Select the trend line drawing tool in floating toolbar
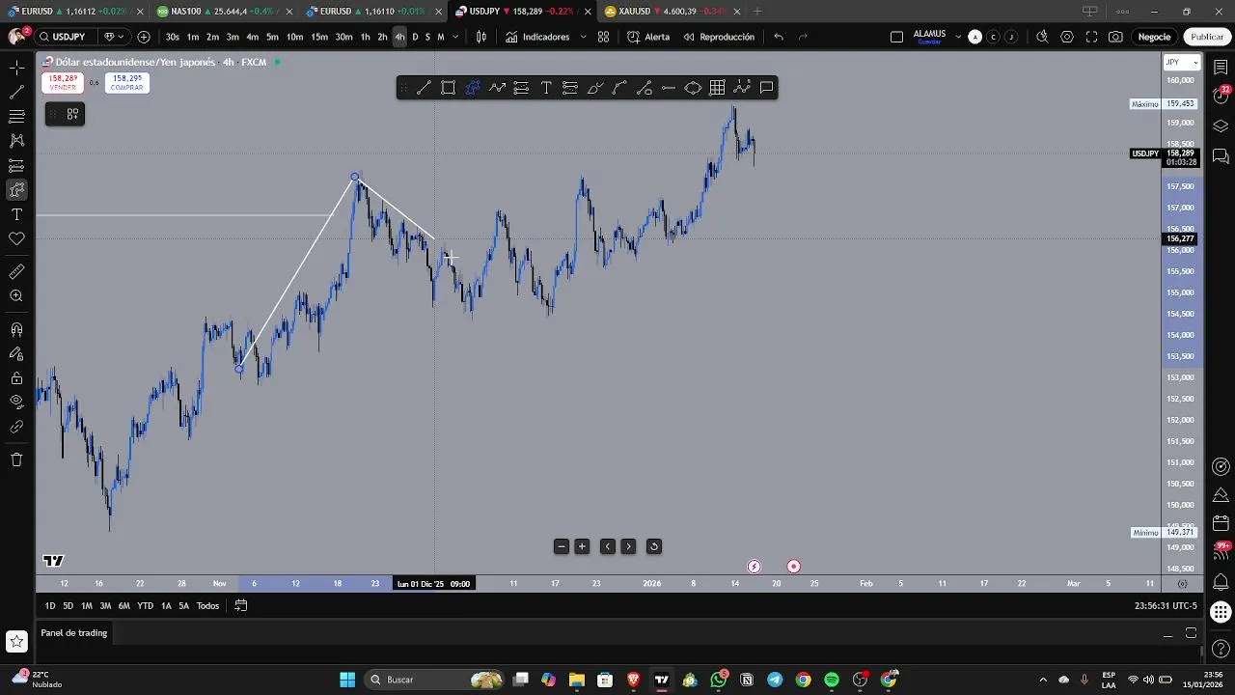This screenshot has width=1235, height=695. 424,88
